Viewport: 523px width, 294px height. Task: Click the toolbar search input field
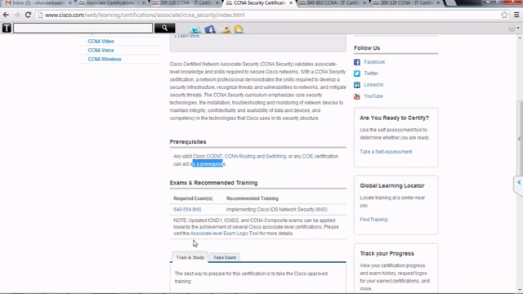[83, 28]
